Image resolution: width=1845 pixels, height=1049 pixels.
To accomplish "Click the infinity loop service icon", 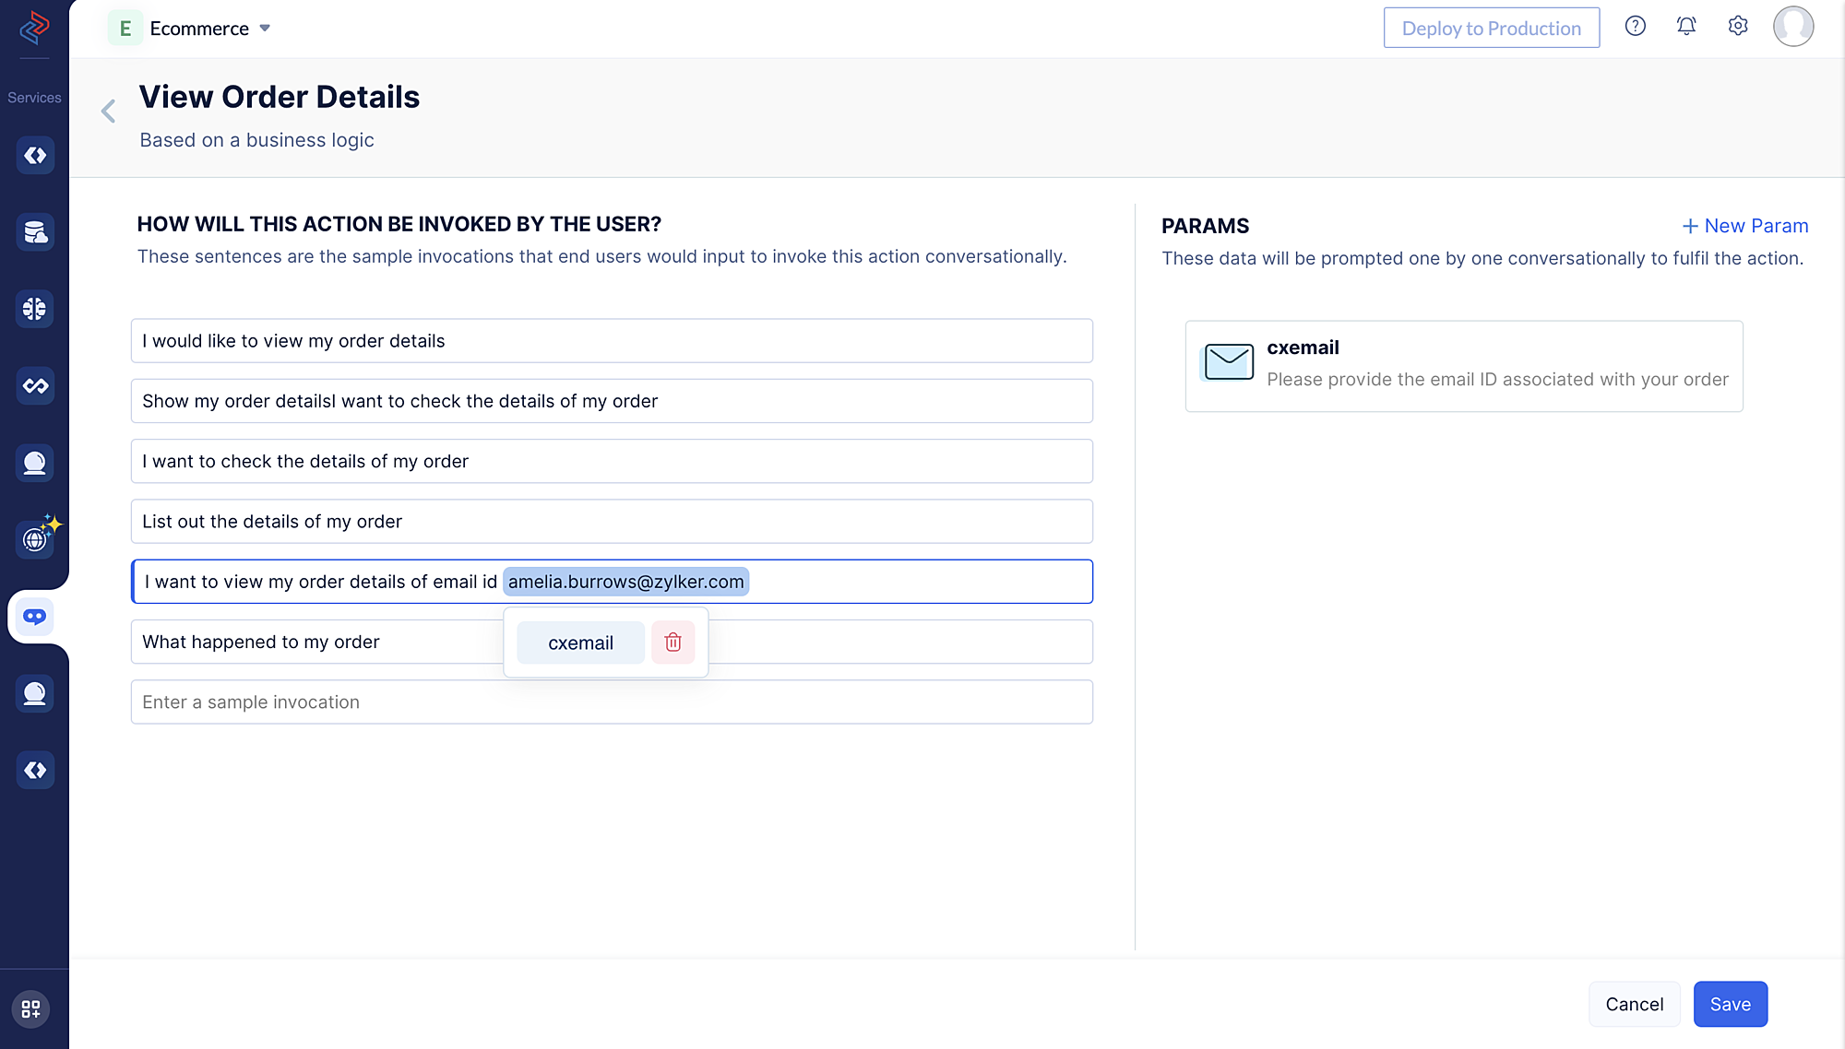I will click(x=35, y=385).
